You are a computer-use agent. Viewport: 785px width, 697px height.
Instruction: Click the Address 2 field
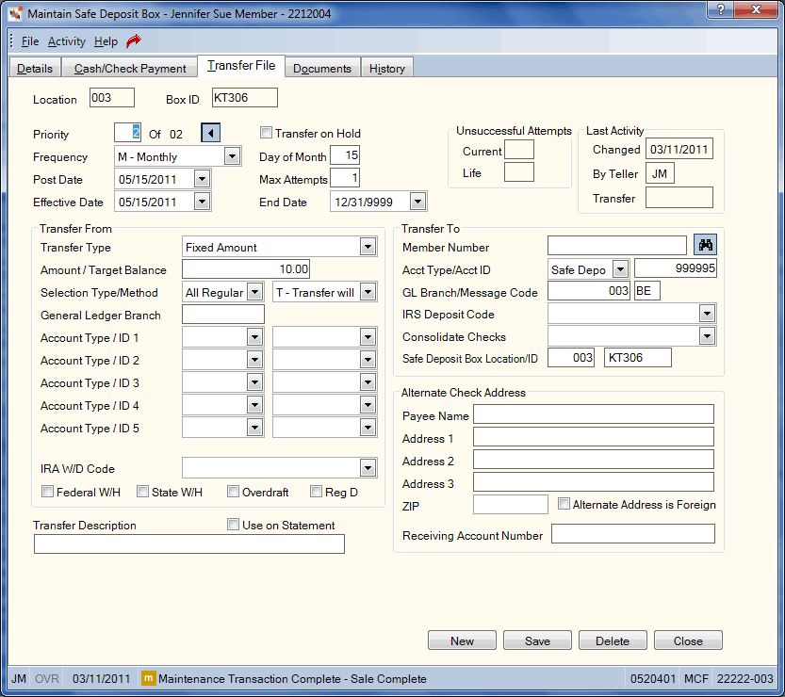(594, 460)
